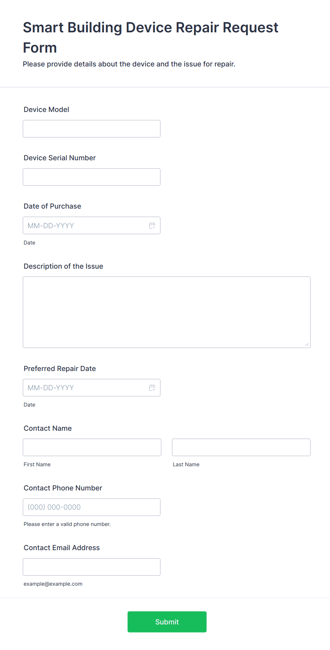Viewport: 330px width, 650px height.
Task: Click the Smart Building Device Repair form title
Action: pos(151,37)
